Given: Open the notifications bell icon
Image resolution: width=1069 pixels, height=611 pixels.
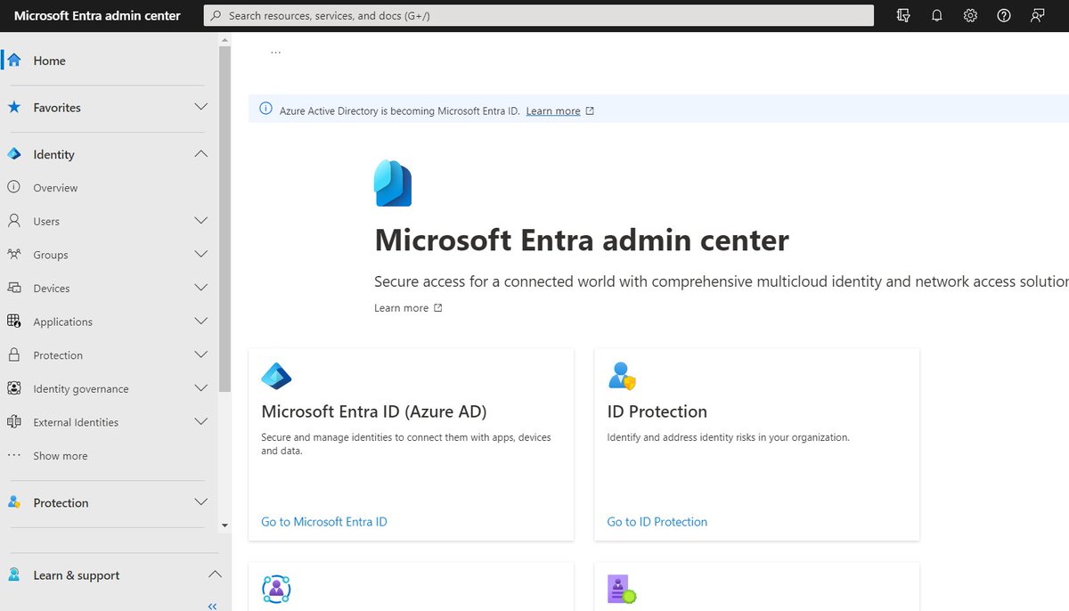Looking at the screenshot, I should (936, 15).
